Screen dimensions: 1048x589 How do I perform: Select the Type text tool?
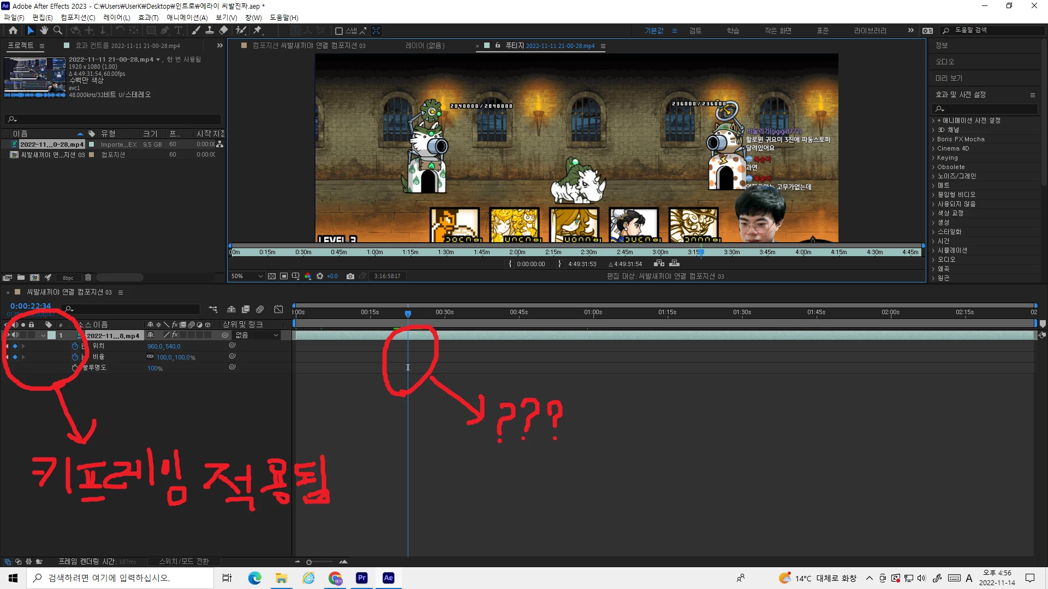click(x=178, y=31)
